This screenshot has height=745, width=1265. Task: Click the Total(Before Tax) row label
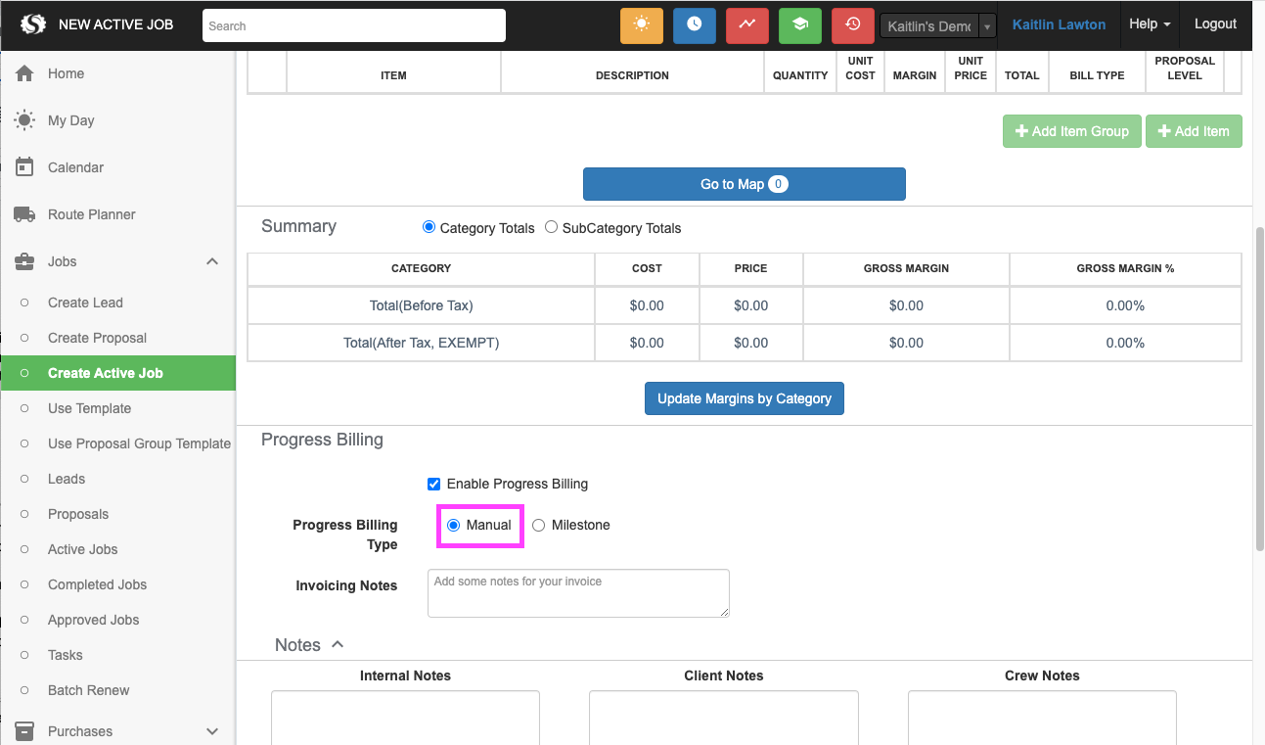421,305
